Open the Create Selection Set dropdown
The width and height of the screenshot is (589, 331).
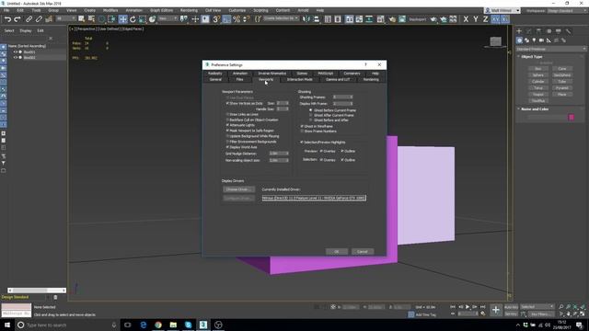[x=281, y=18]
